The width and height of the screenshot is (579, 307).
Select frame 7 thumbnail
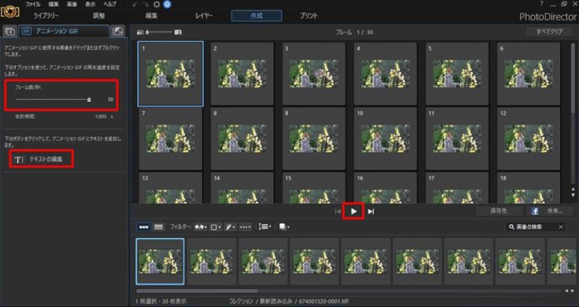click(x=170, y=139)
